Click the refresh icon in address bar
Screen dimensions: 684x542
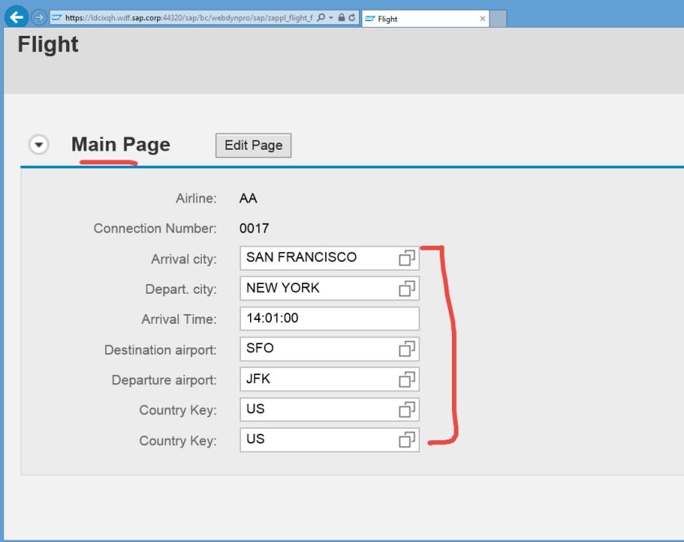point(352,18)
